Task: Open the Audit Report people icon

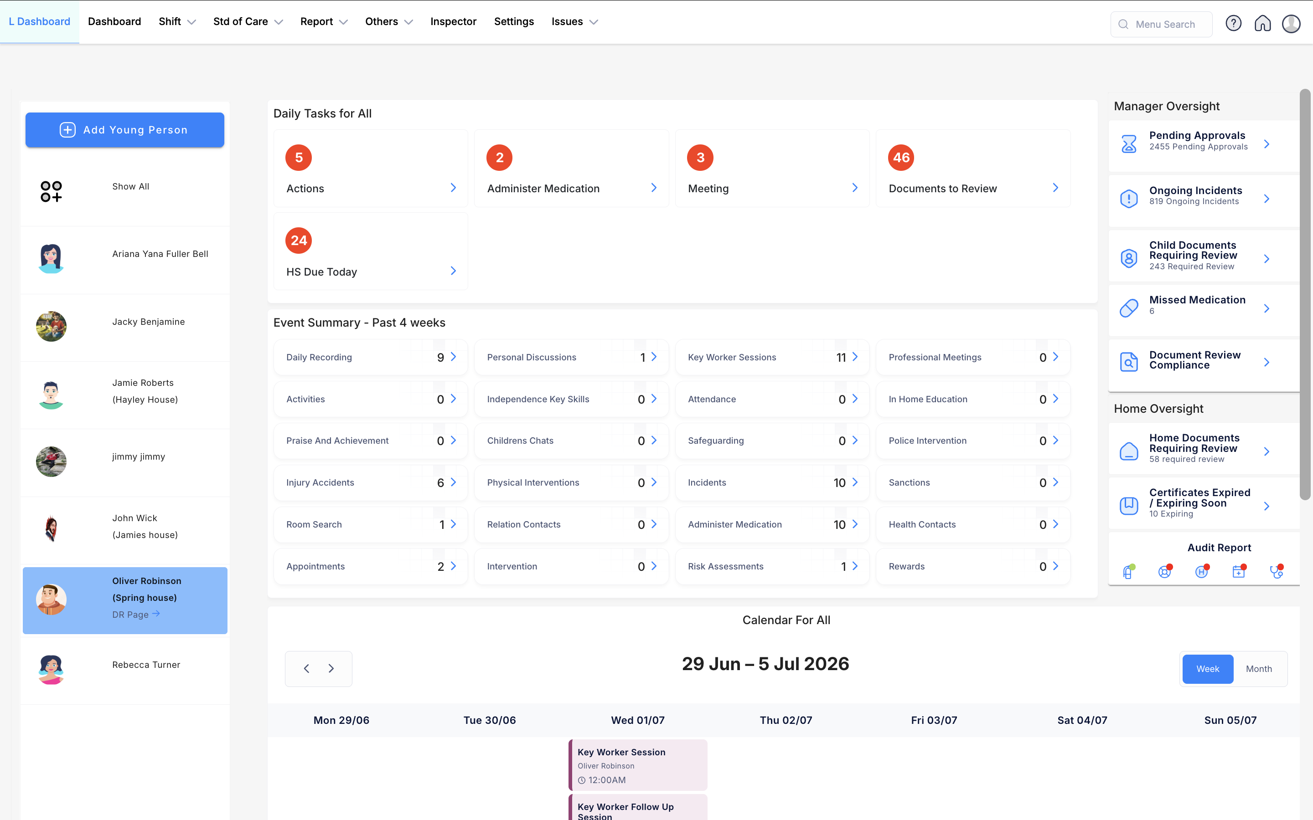Action: 1165,571
